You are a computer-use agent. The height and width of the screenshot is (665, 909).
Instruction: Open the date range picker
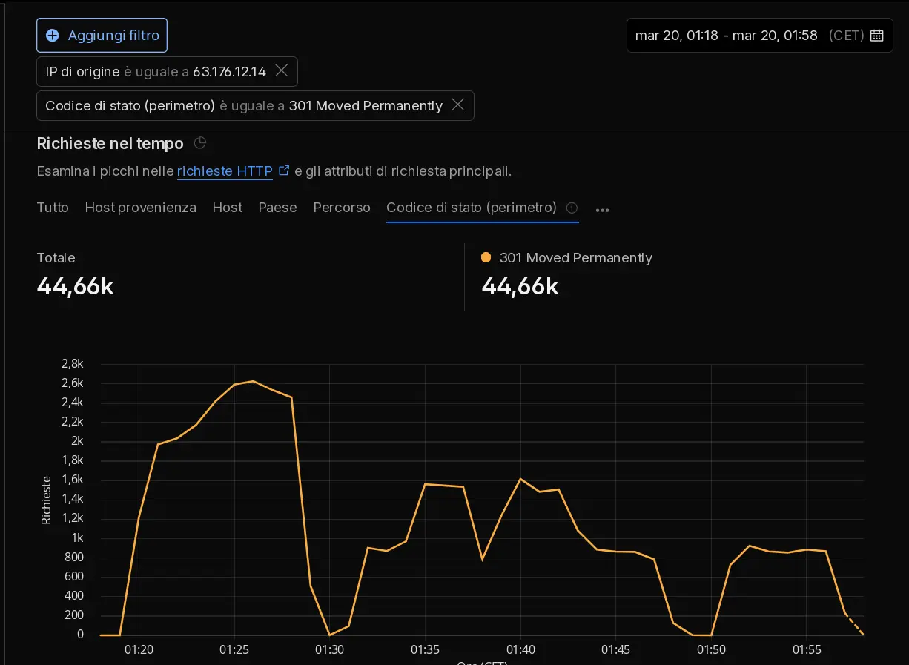(x=759, y=35)
